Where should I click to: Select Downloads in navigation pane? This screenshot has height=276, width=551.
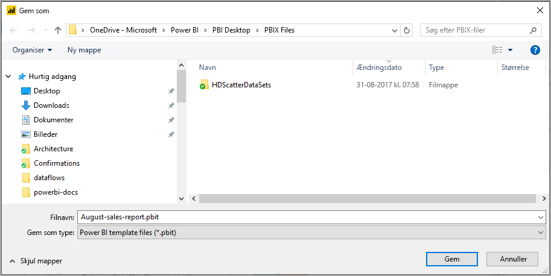click(51, 105)
